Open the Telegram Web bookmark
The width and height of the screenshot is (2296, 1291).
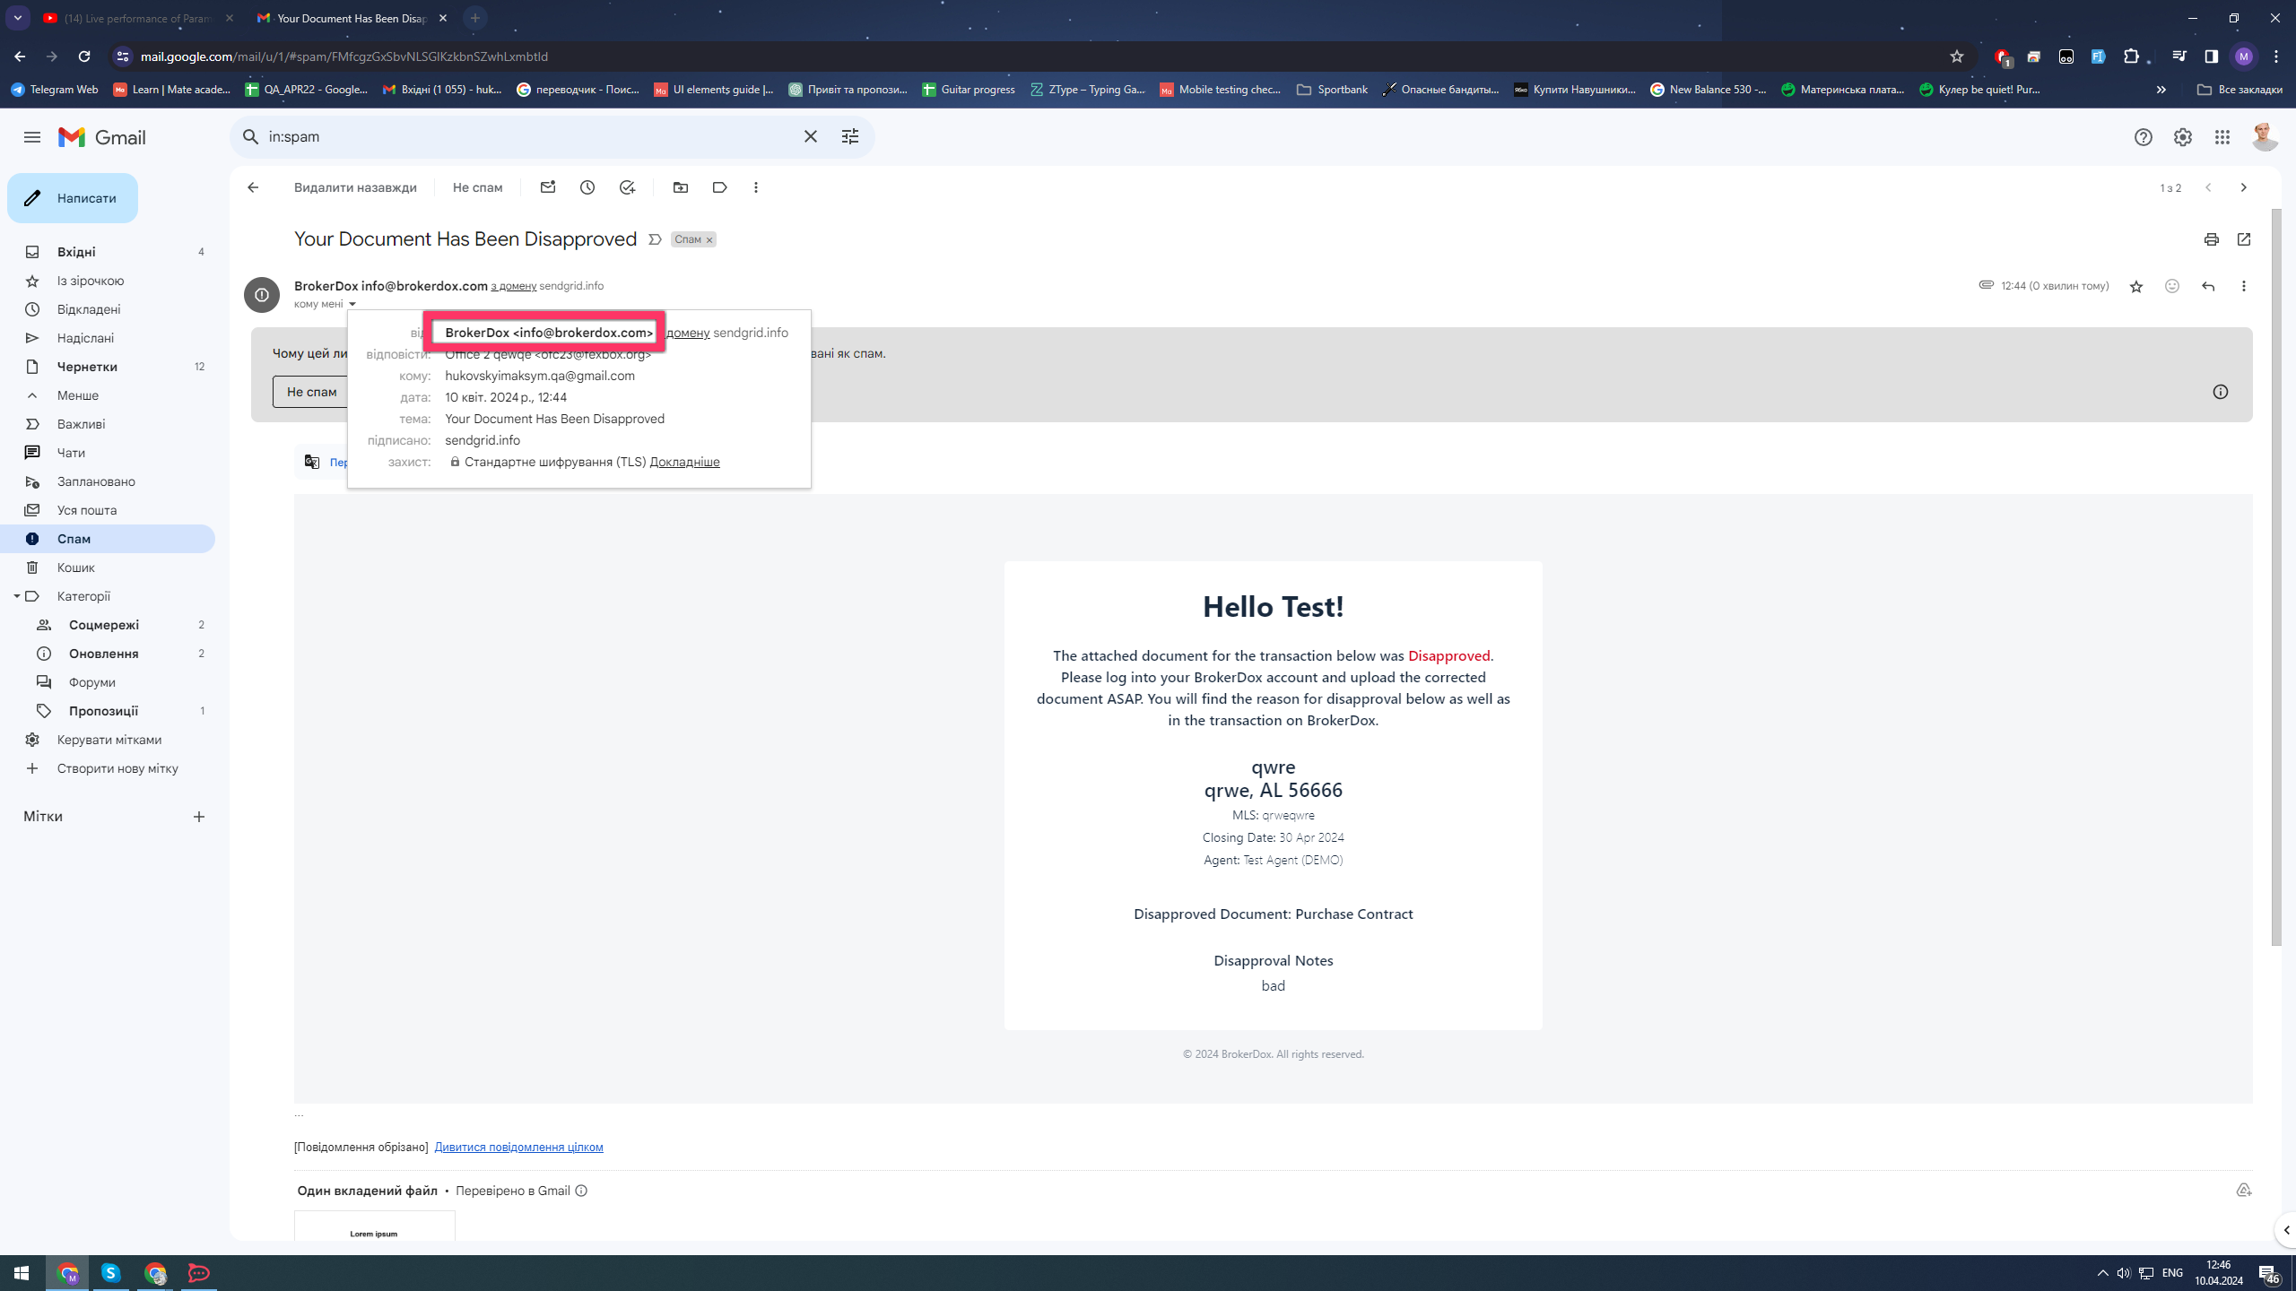(55, 90)
